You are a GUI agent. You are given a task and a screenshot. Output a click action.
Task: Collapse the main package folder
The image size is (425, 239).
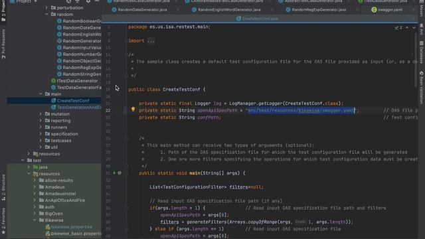click(41, 94)
